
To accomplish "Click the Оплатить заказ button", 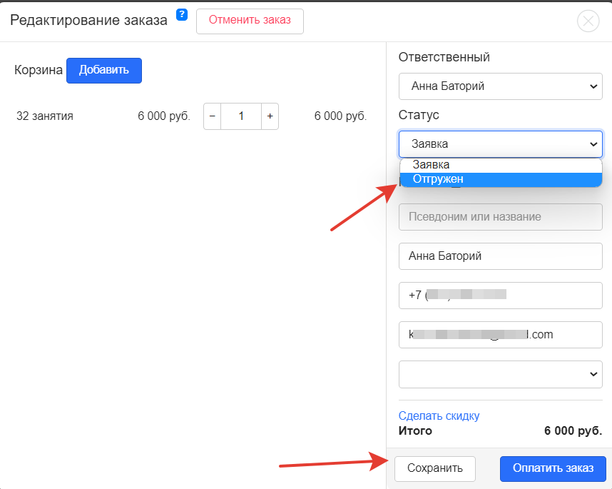I will (x=553, y=468).
